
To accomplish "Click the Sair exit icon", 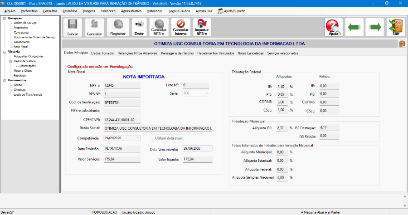I will (396, 27).
